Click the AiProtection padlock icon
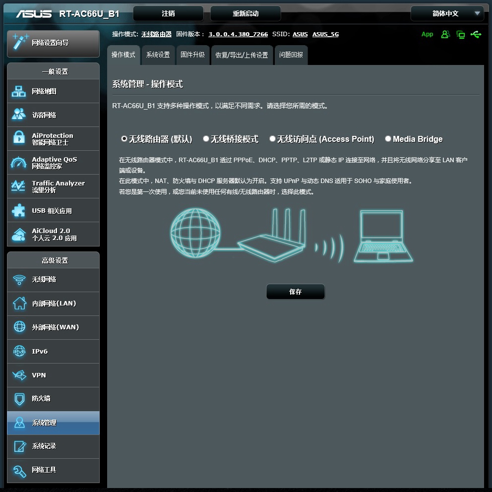Screen dimensions: 492x492 19,138
